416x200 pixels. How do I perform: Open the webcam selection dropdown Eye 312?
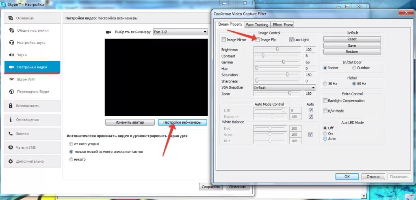coord(180,32)
